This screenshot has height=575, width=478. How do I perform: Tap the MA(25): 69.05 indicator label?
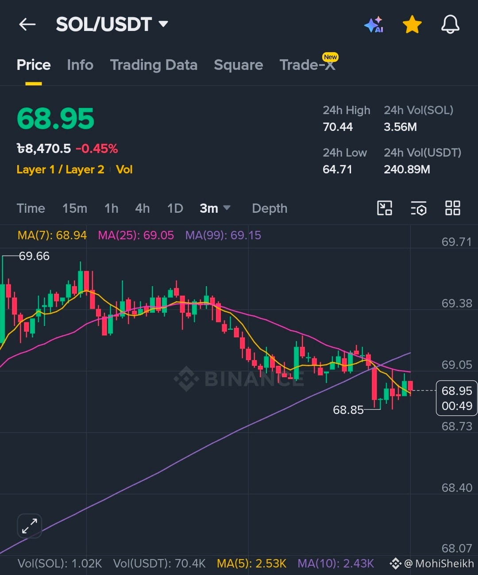136,235
